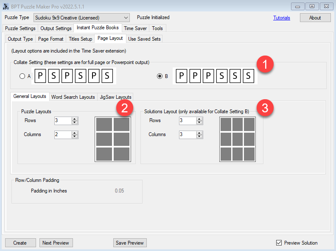336x251 pixels.
Task: Select Collate Setting B radio button
Action: [160, 76]
